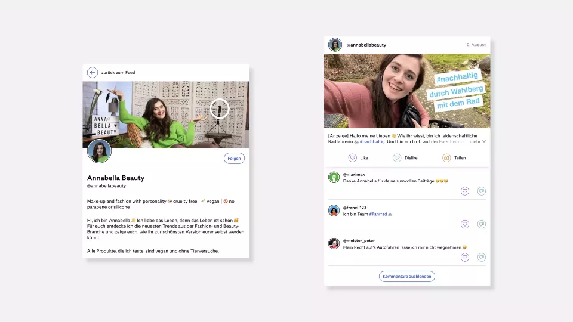573x322 pixels.
Task: Open the #Fahrrad hashtag link in the comment
Action: (377, 214)
